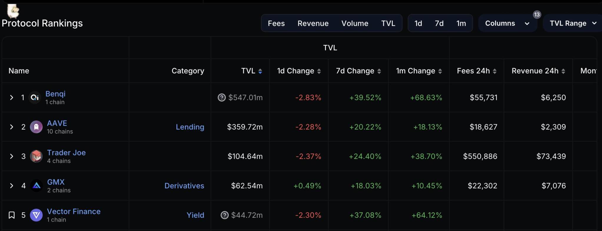Expand the GMX row chevron
Screen dimensions: 602x231
[x=11, y=186]
